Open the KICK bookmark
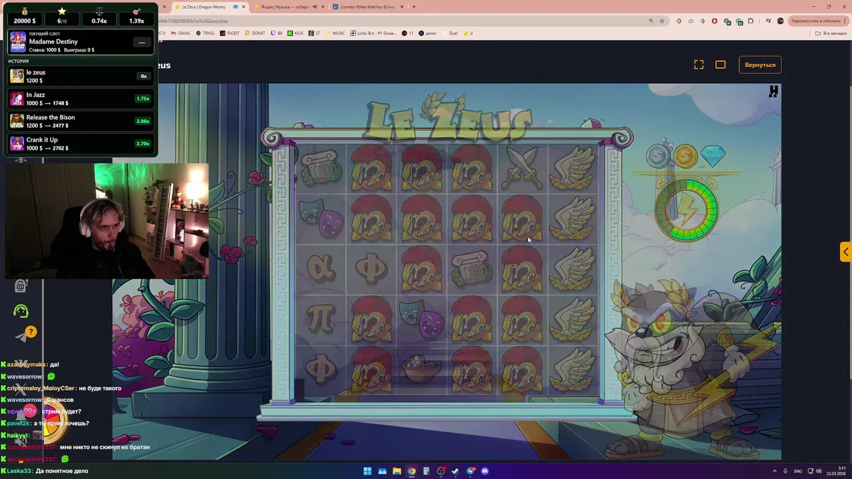The height and width of the screenshot is (479, 852). point(296,33)
